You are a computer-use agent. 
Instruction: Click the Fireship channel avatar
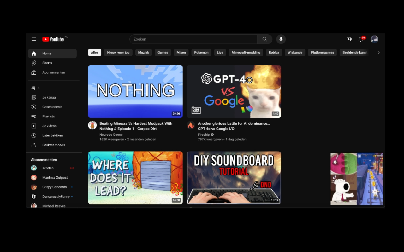pos(191,125)
